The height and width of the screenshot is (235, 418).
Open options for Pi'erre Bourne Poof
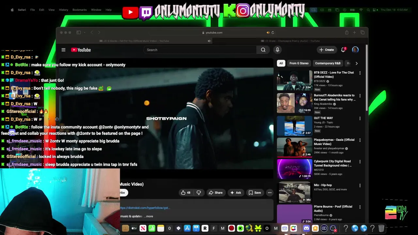click(x=360, y=207)
